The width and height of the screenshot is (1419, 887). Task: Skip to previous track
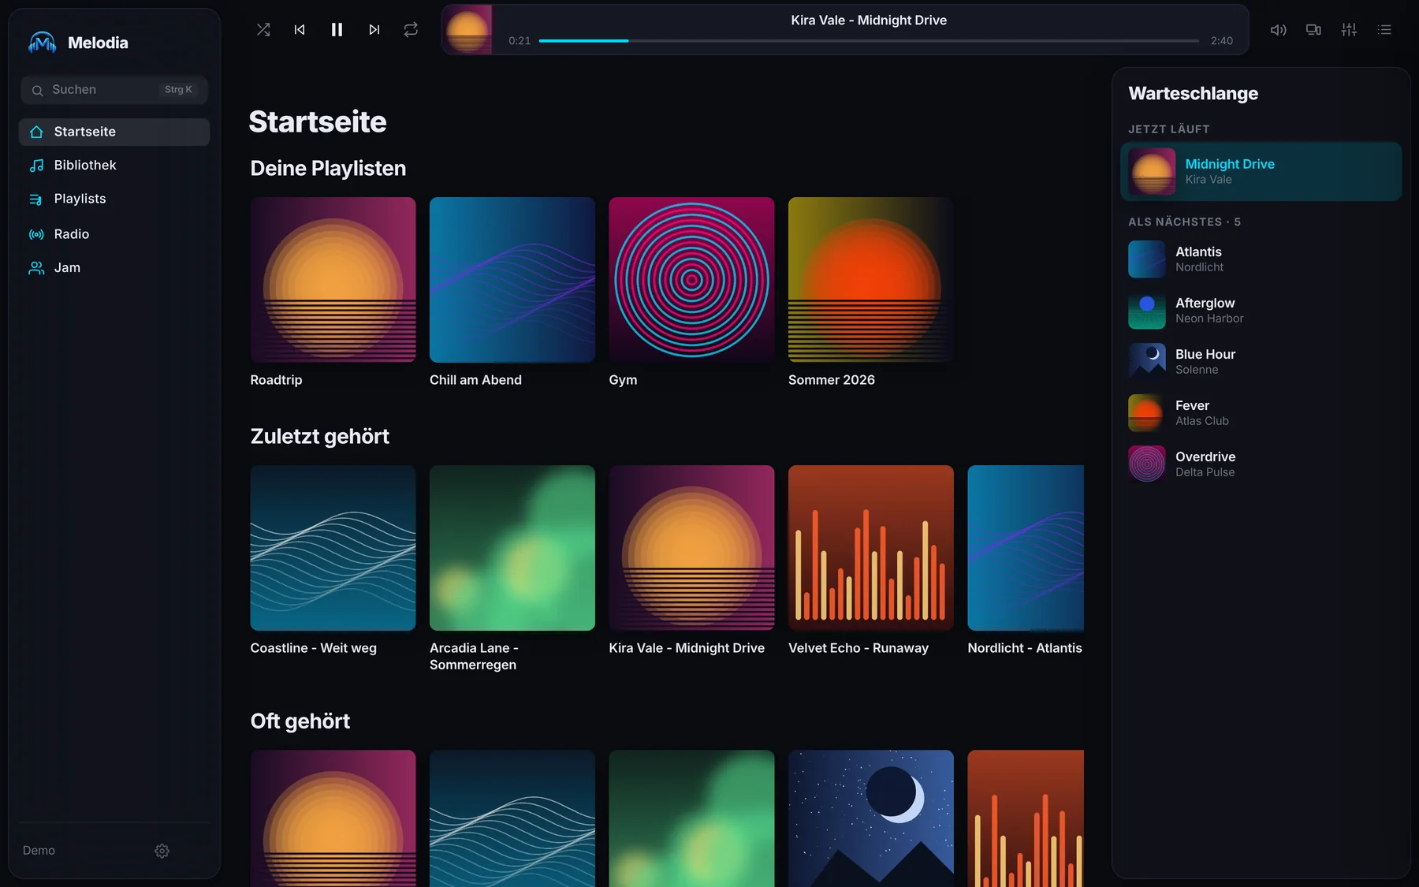pyautogui.click(x=300, y=30)
